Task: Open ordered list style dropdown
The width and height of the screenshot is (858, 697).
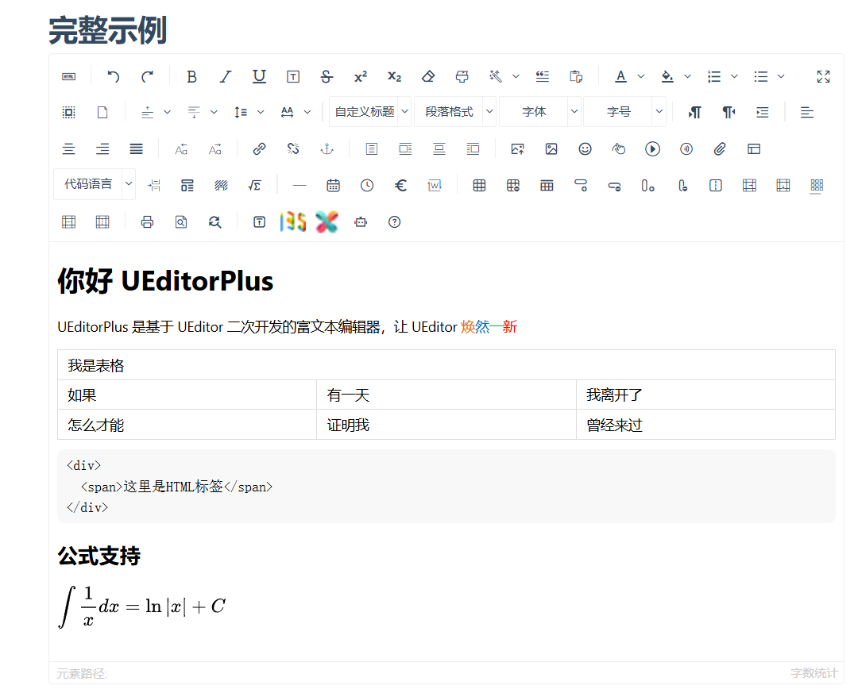Action: click(734, 76)
